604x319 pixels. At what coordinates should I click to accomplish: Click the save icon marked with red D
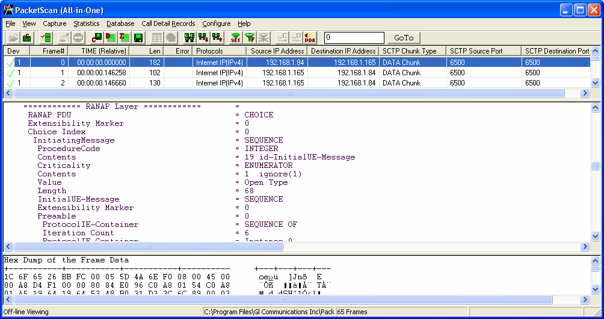(111, 37)
